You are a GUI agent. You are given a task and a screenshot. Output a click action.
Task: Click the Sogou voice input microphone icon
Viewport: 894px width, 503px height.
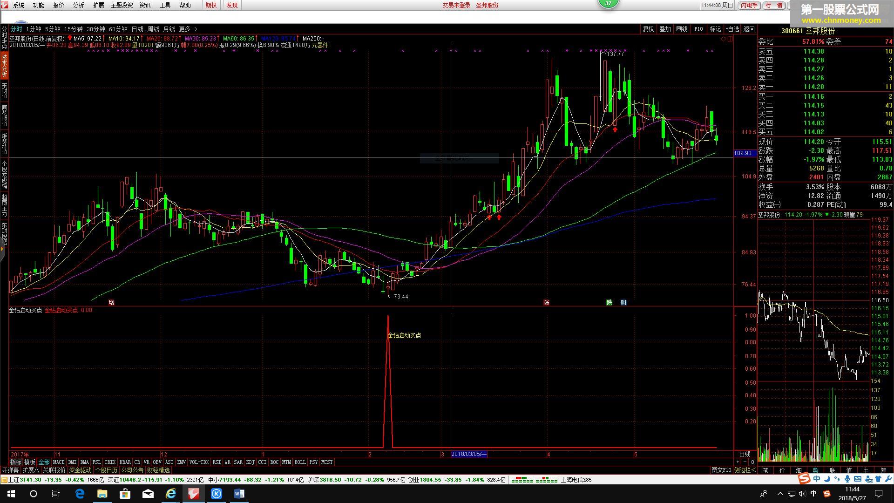pyautogui.click(x=847, y=479)
